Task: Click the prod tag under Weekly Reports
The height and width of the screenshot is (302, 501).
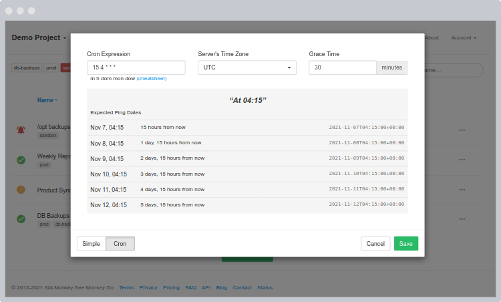Action: 44,165
